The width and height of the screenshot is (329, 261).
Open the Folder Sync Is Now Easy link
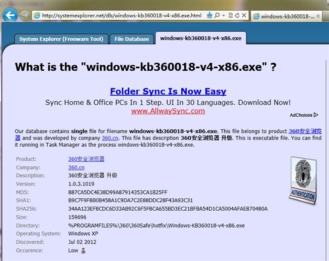point(168,92)
